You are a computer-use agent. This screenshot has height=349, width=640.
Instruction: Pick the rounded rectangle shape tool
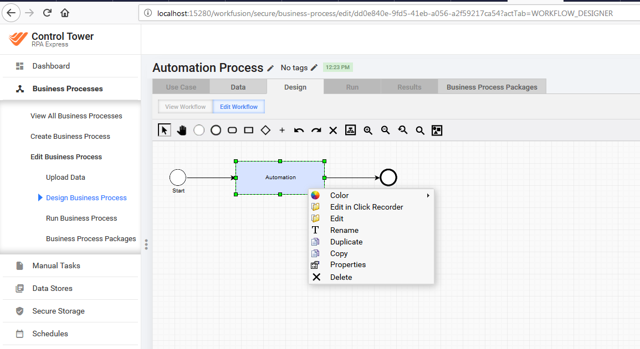tap(232, 131)
